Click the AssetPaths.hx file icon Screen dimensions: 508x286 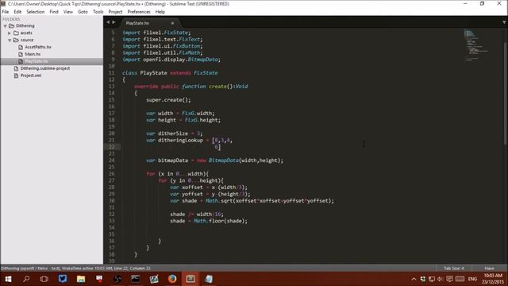pos(21,47)
